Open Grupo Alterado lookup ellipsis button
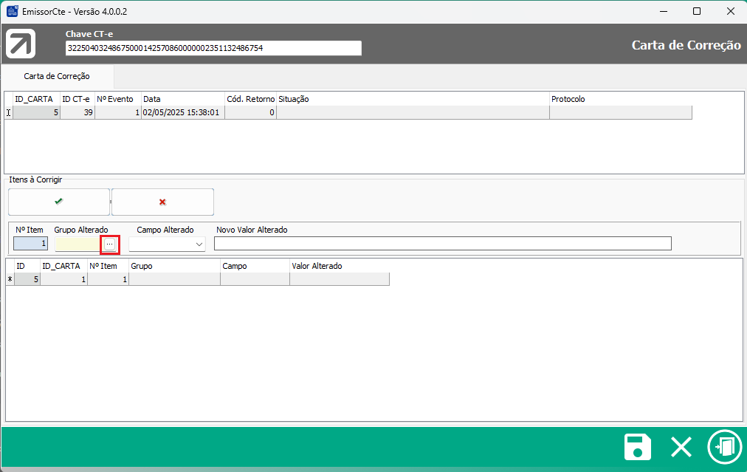 tap(109, 244)
